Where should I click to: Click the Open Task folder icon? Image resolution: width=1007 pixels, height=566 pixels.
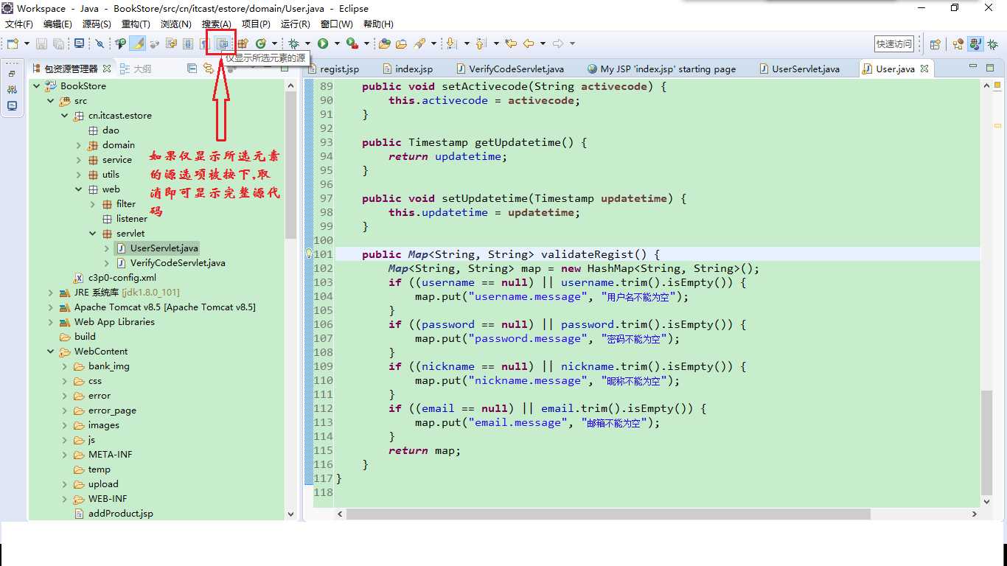pos(401,43)
